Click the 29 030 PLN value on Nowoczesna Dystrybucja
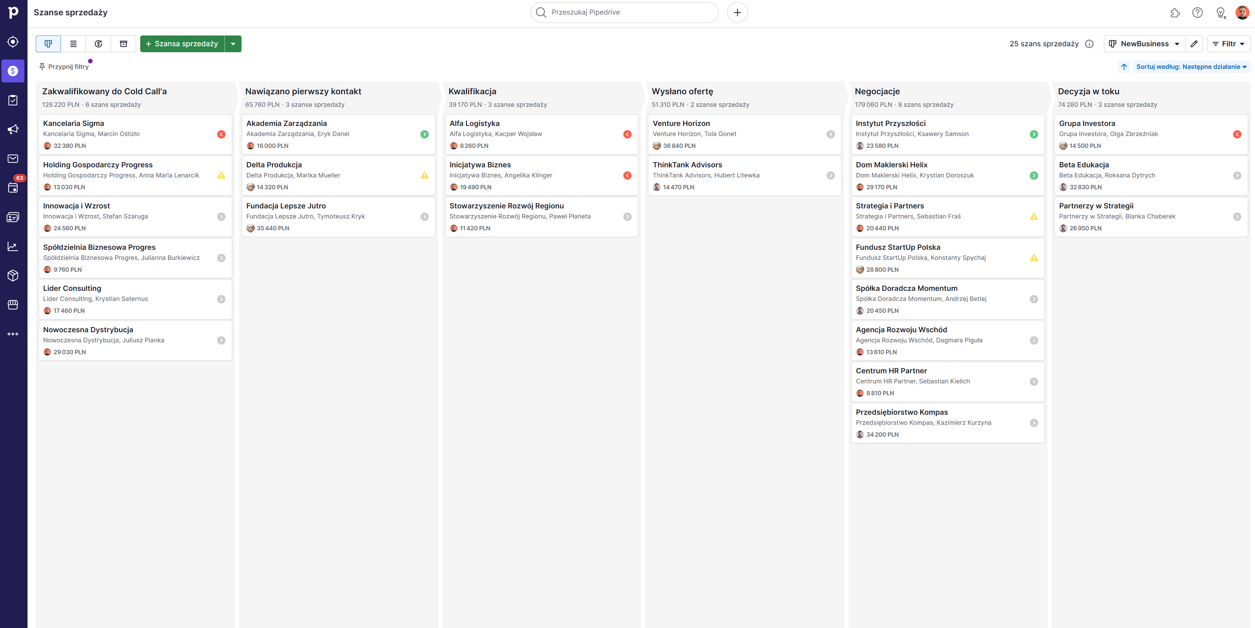This screenshot has height=628, width=1255. coord(70,352)
